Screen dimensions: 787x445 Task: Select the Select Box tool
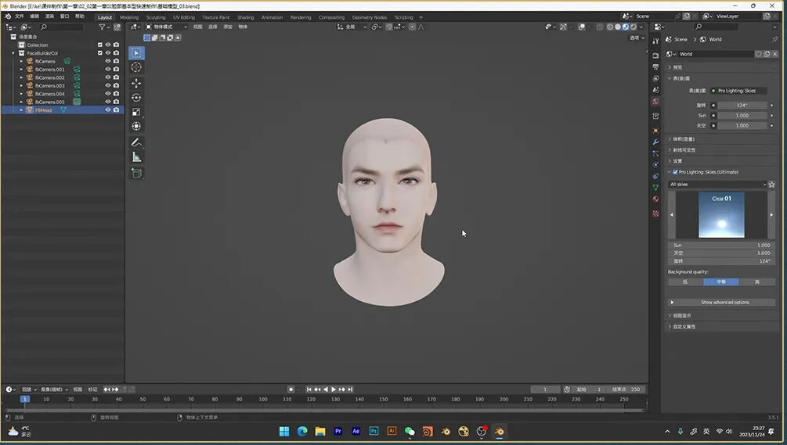pos(136,52)
